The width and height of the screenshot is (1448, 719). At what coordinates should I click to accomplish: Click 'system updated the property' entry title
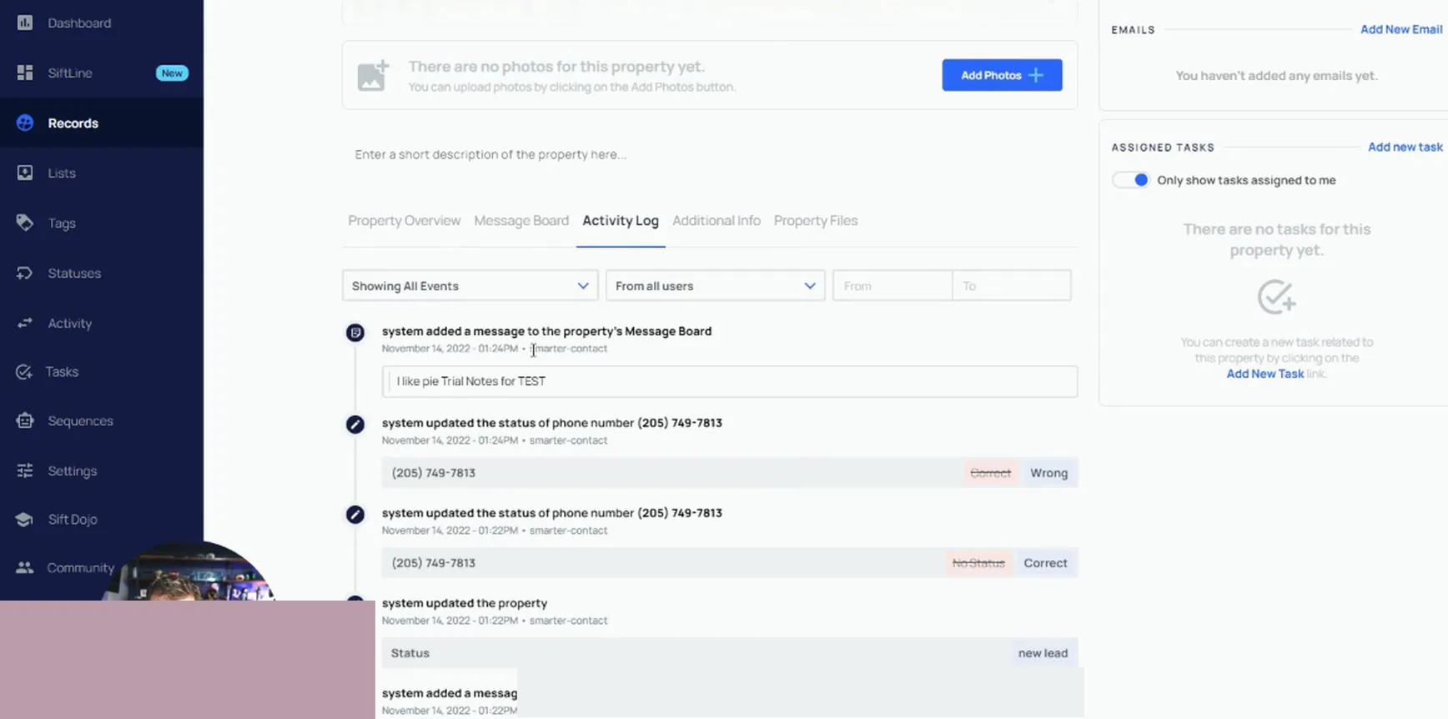point(465,603)
